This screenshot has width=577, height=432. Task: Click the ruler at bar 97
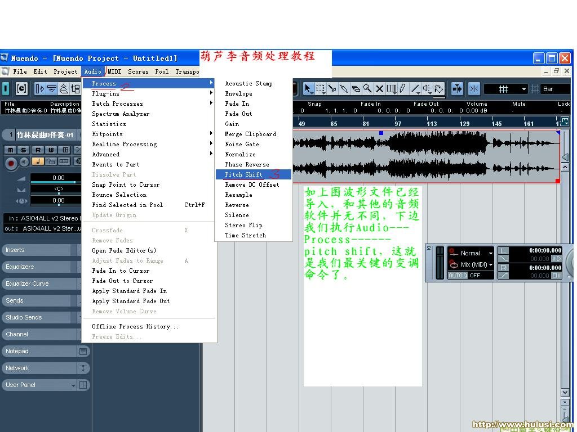coord(398,123)
